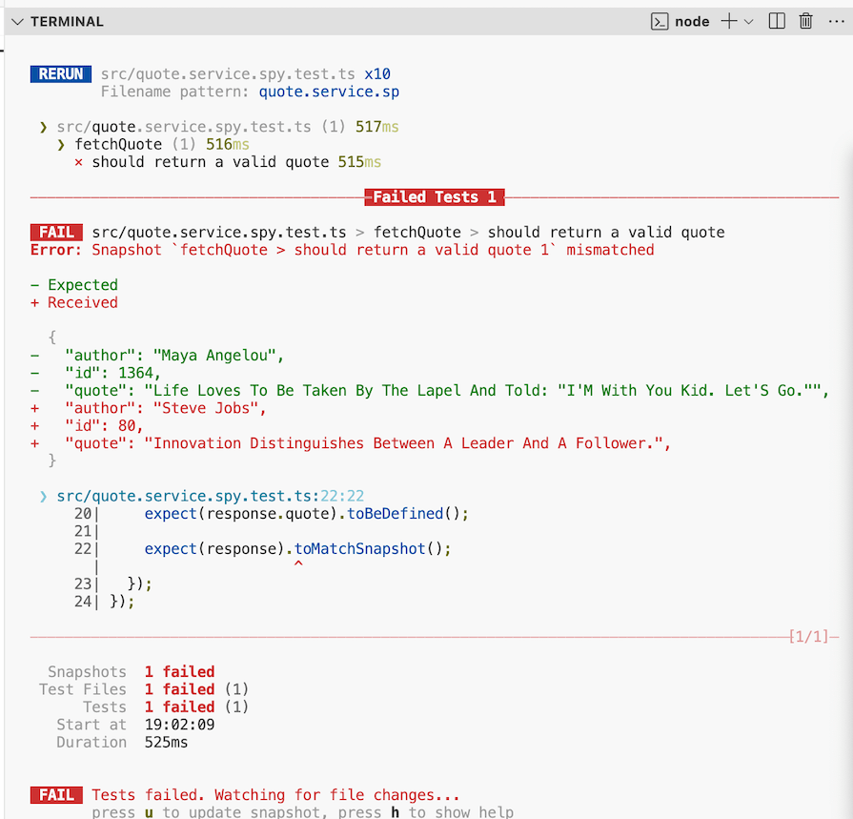Click the bottom FAIL badge near watch message
Image resolution: width=853 pixels, height=819 pixels.
point(55,794)
